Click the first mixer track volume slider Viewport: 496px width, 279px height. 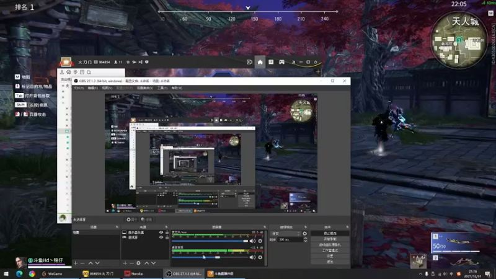coord(210,241)
